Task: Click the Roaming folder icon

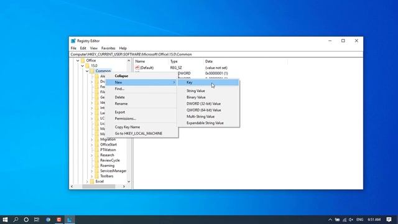Action: 96,166
